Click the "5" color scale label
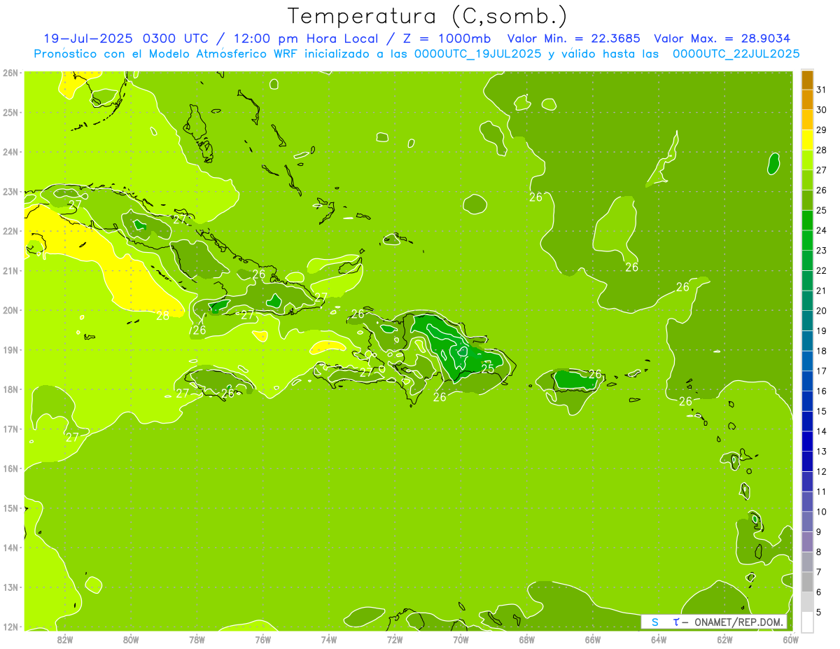840x649 pixels. coord(819,613)
